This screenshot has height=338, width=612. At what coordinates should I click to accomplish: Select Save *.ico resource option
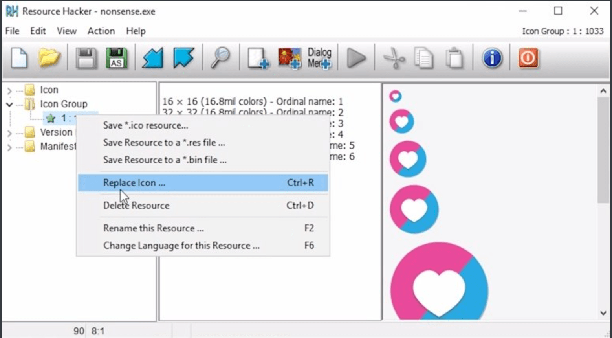[x=145, y=125]
